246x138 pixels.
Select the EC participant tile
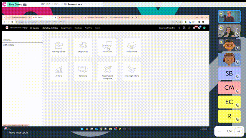(229, 102)
